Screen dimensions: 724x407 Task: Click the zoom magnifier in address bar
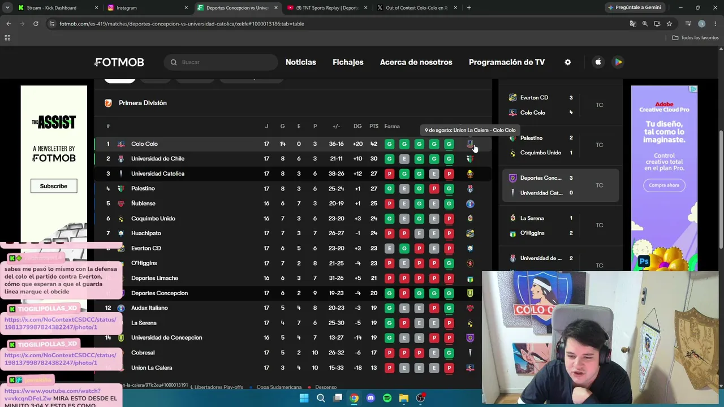coord(645,24)
